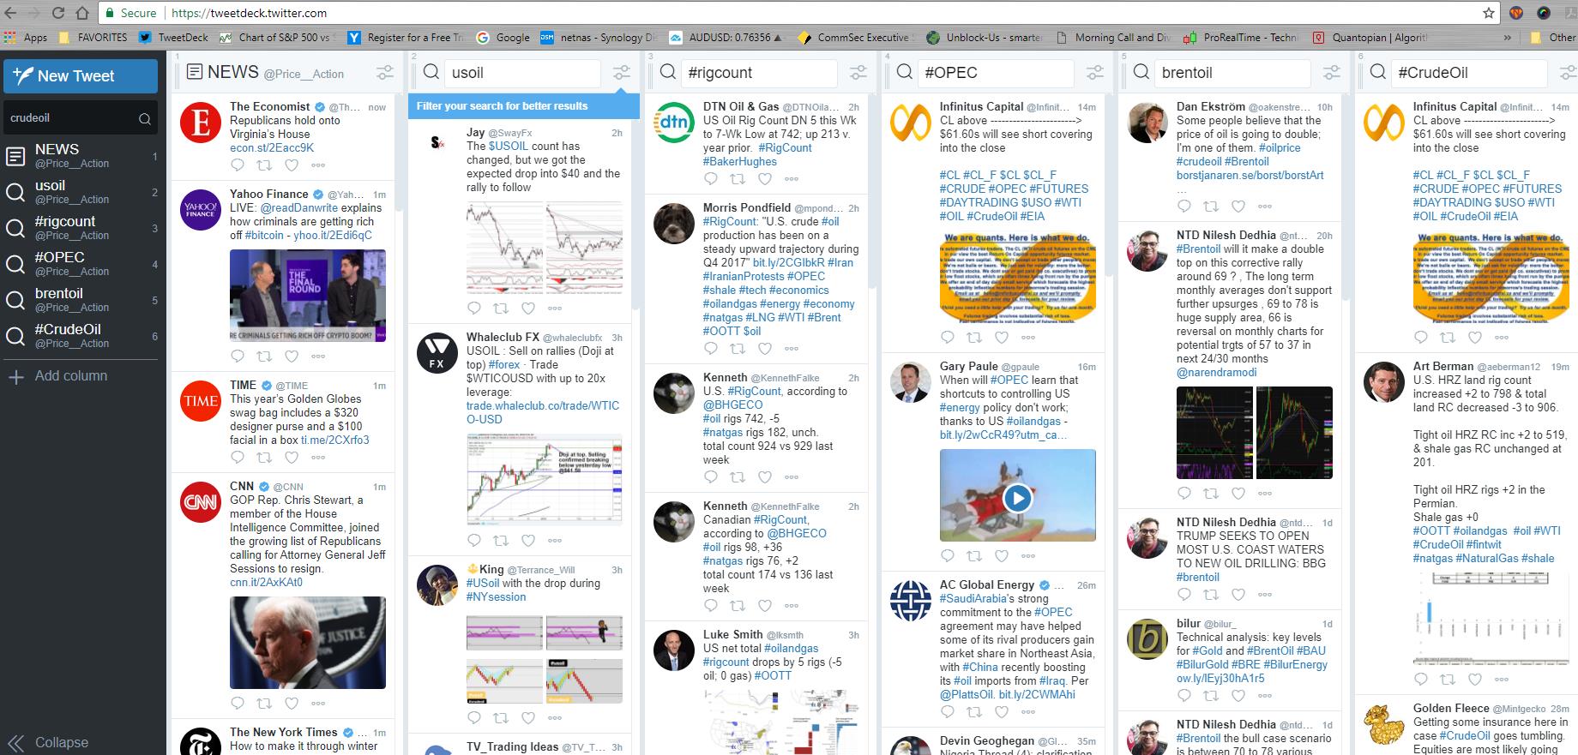Like Gary Paule's #OPEC tweet
This screenshot has height=755, width=1578.
(1002, 555)
